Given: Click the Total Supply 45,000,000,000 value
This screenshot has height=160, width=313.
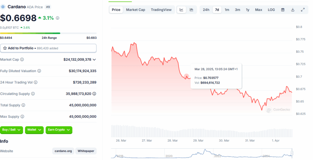Looking at the screenshot, I should [x=83, y=105].
